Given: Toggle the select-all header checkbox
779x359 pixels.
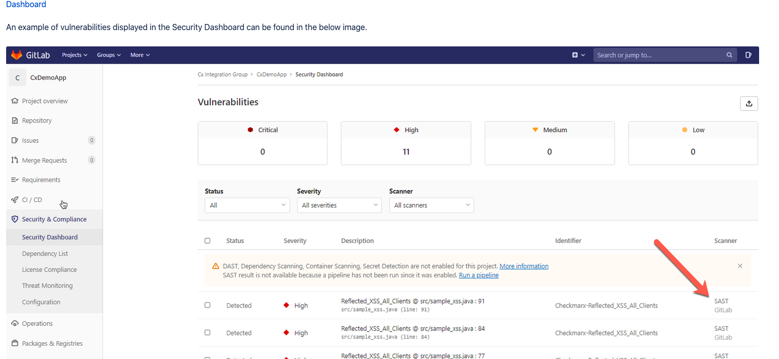Looking at the screenshot, I should (207, 241).
